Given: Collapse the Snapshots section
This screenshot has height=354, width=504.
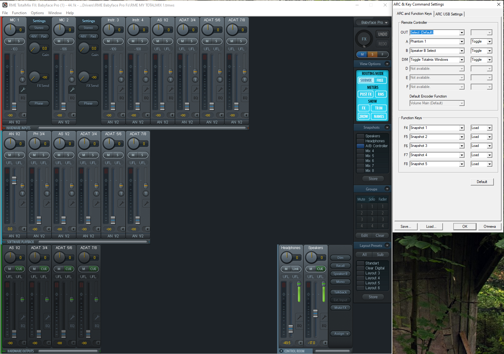Looking at the screenshot, I should (x=387, y=127).
